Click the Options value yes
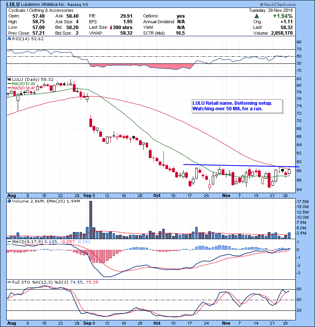Viewport: 315px width, 327px height. (181, 16)
